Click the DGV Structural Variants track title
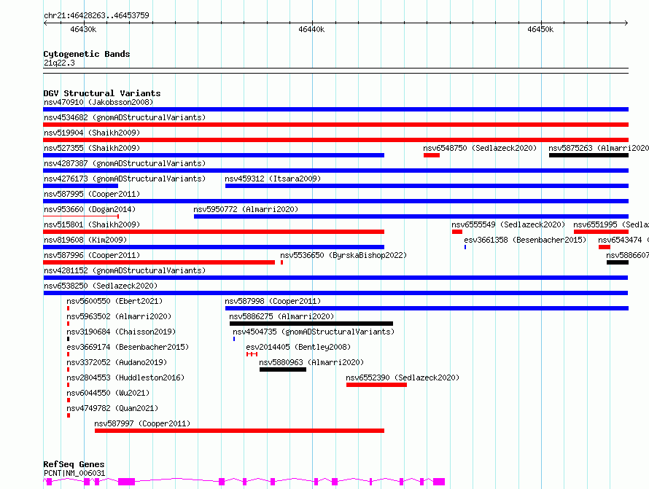 (102, 93)
